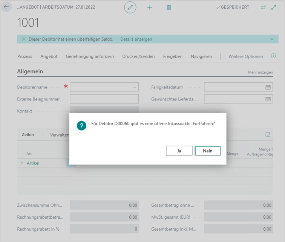
Task: Open Genehmigung anfordern menu
Action: 90,56
